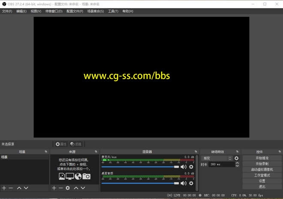
Task: Mute the 麦克风/Aux speaker icon
Action: (x=184, y=167)
